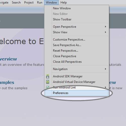This screenshot has width=126, height=126.
Task: Expand the Run Android Lint submenu
Action: click(77, 87)
